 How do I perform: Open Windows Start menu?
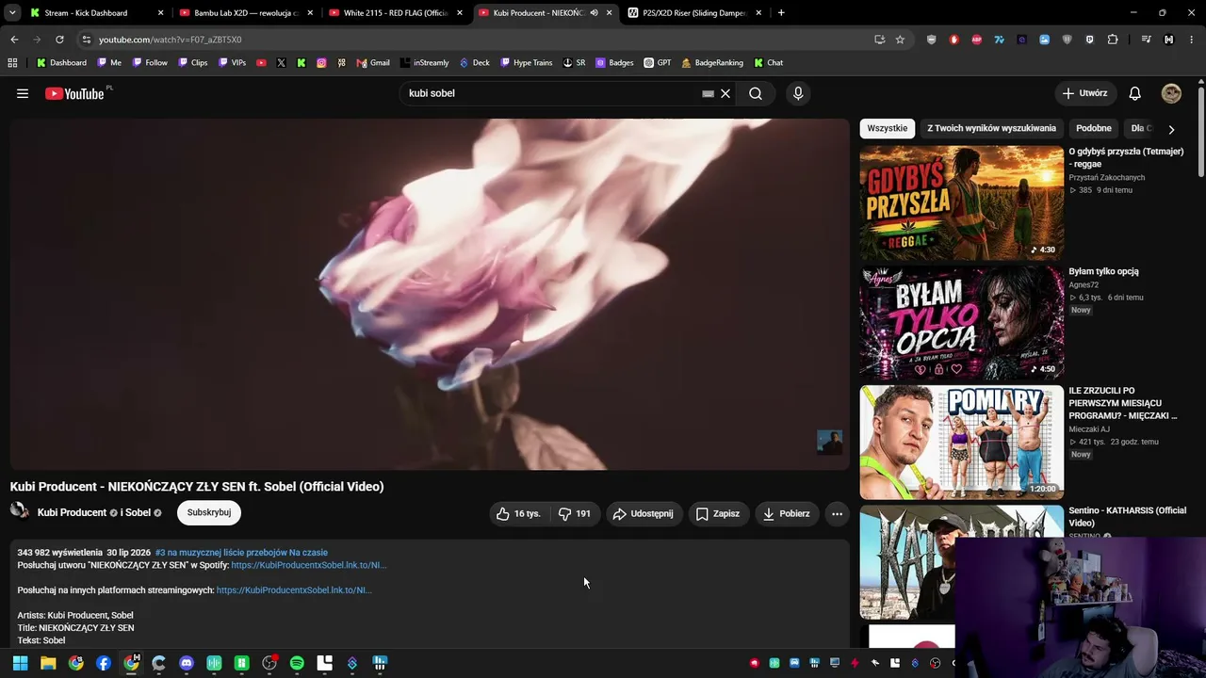pyautogui.click(x=20, y=663)
